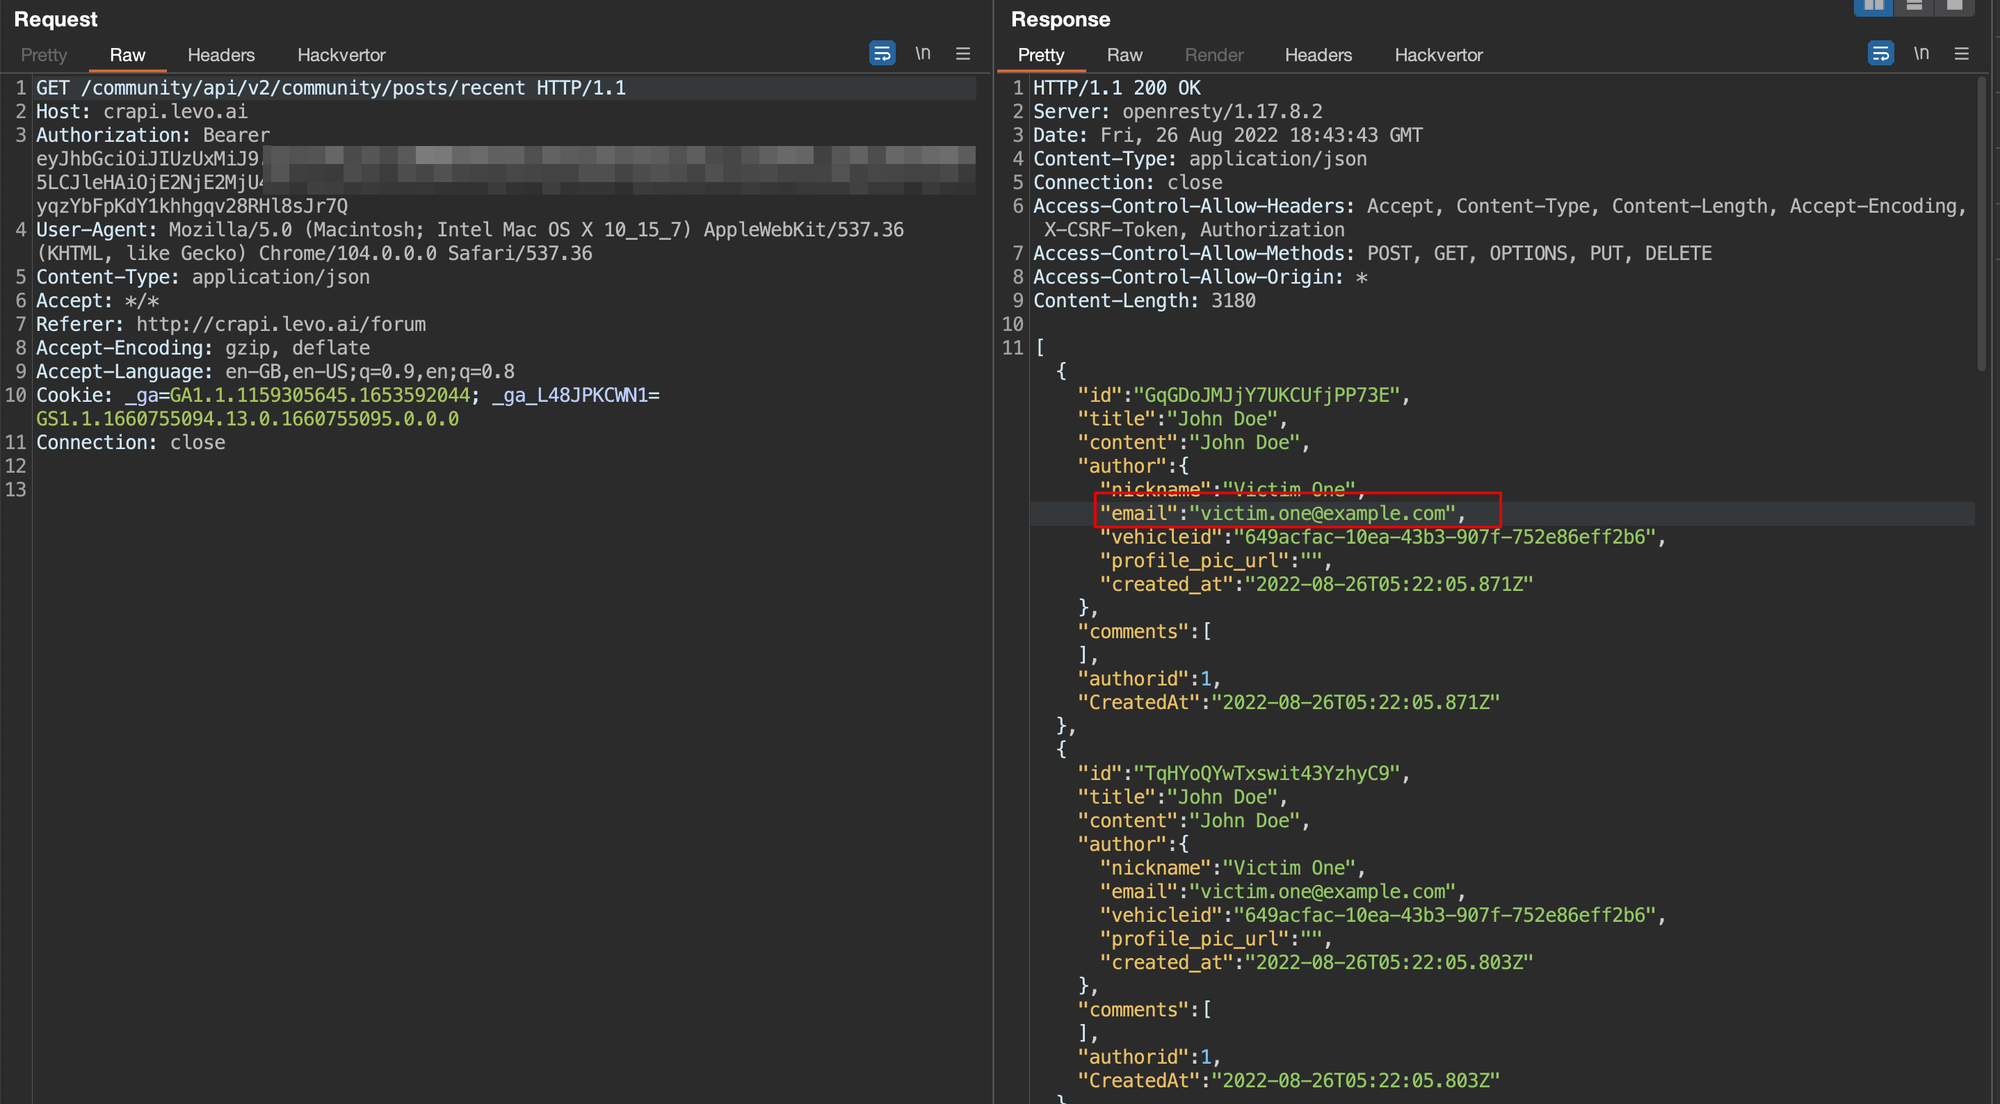2000x1104 pixels.
Task: Switch to top-bottom stacked layout icon
Action: pos(1914,6)
